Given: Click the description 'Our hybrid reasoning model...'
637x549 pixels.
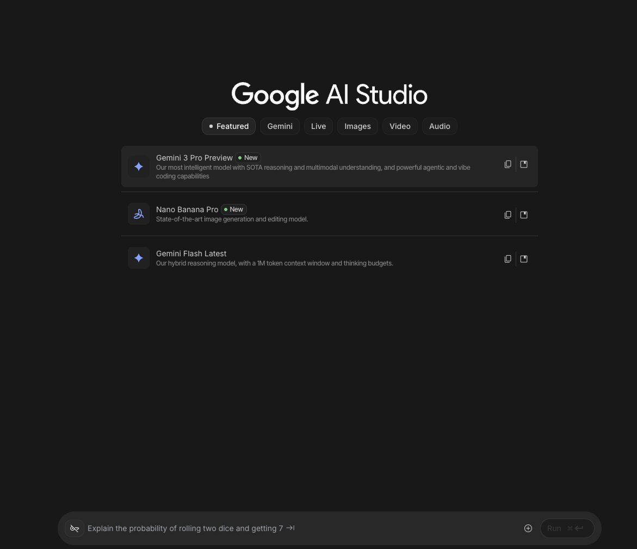Looking at the screenshot, I should click(x=275, y=263).
